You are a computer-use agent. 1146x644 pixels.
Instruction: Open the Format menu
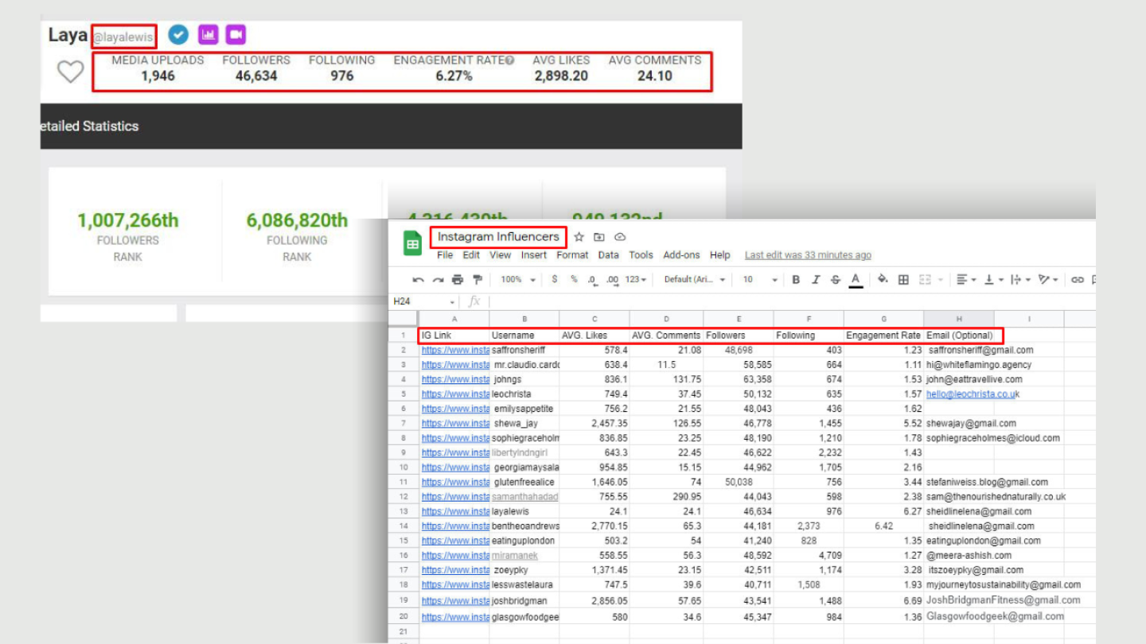click(x=572, y=255)
